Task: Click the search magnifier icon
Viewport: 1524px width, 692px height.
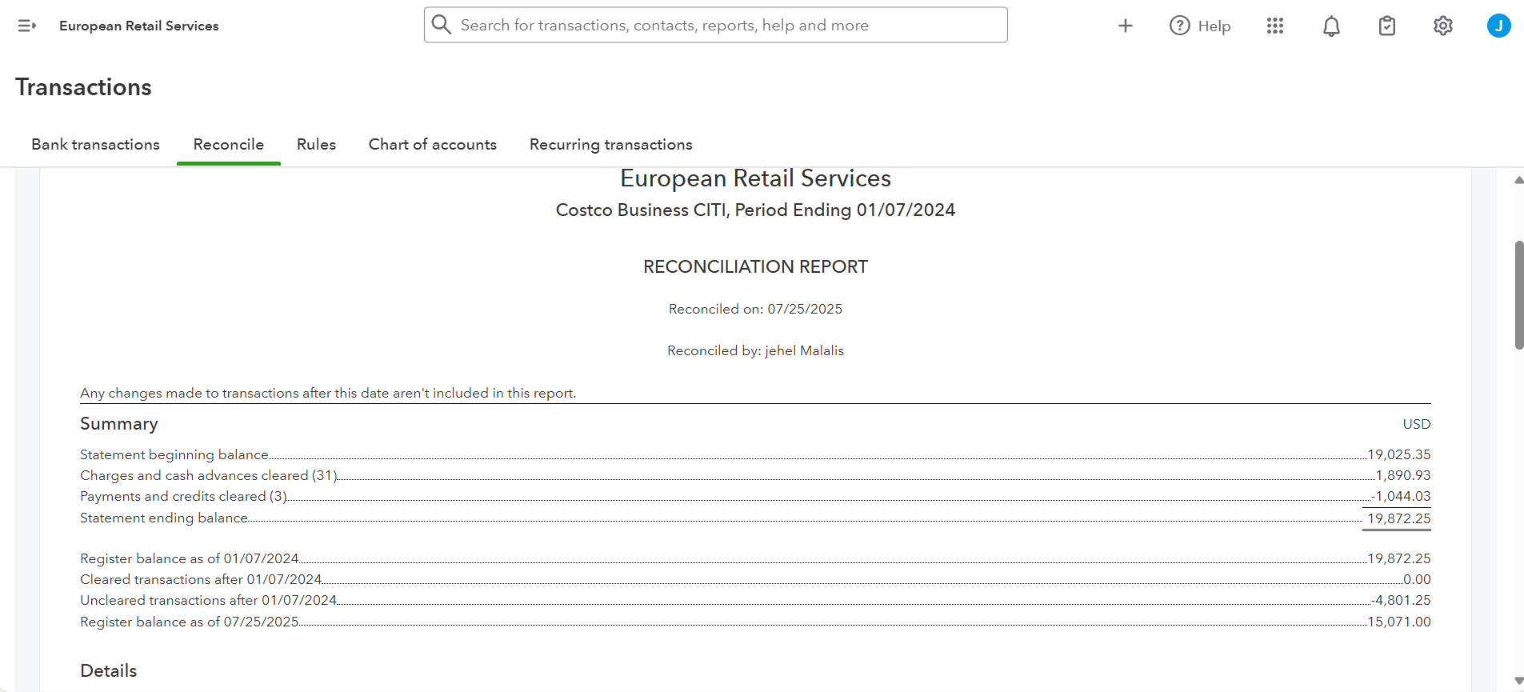Action: [x=442, y=25]
